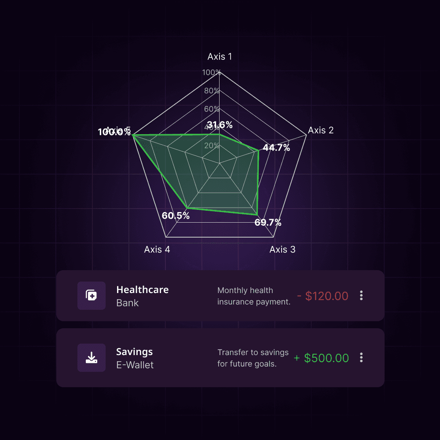Open the Healthcare transaction options menu
Screen dimensions: 440x440
tap(361, 296)
